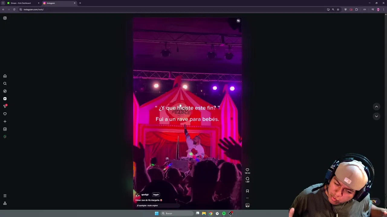The width and height of the screenshot is (387, 217).
Task: Open the Windows Start menu
Action: [157, 213]
